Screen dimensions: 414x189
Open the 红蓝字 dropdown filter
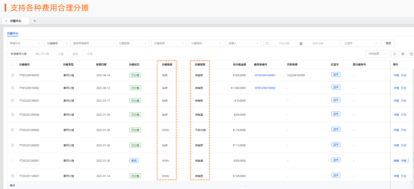pyautogui.click(x=361, y=43)
